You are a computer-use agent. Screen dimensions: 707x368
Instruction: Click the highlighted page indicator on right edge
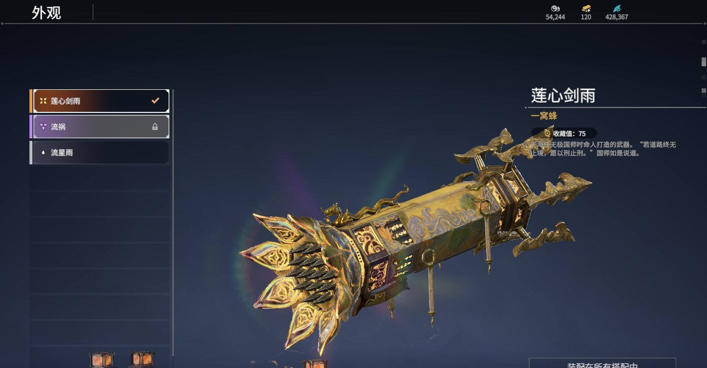704,61
